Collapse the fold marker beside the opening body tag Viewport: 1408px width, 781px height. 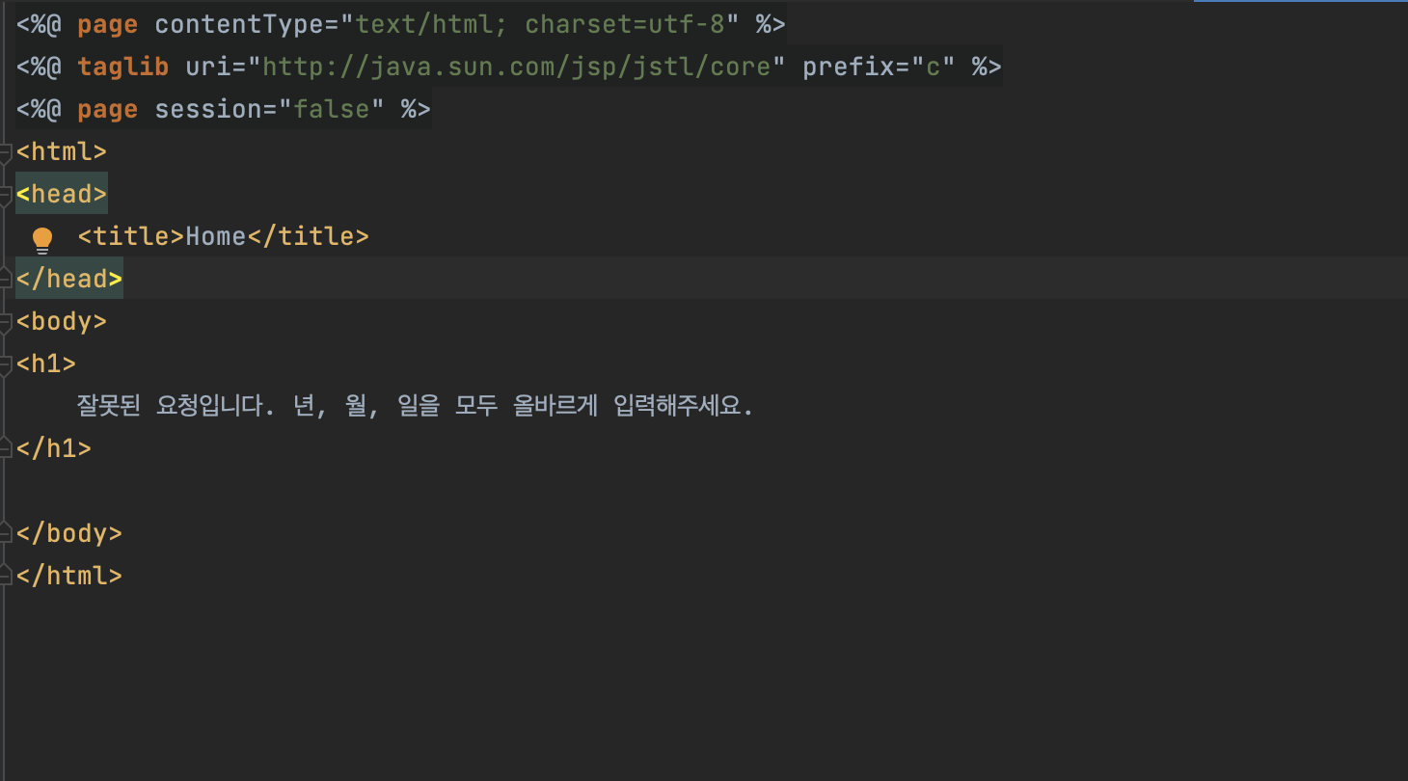coord(5,322)
